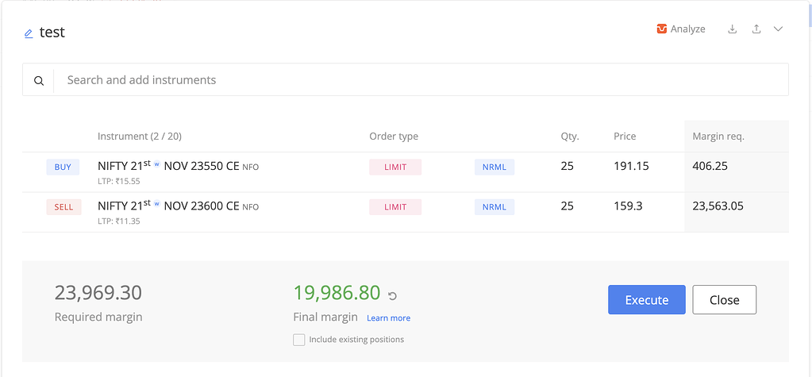Viewport: 812px width, 377px height.
Task: Toggle NRML product for 23550 CE row
Action: coord(495,167)
